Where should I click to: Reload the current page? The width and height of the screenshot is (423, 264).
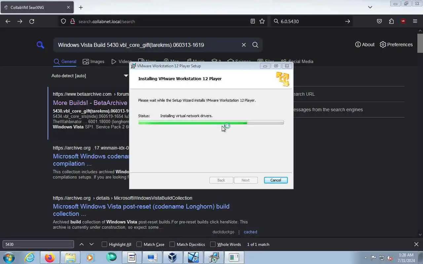32,21
